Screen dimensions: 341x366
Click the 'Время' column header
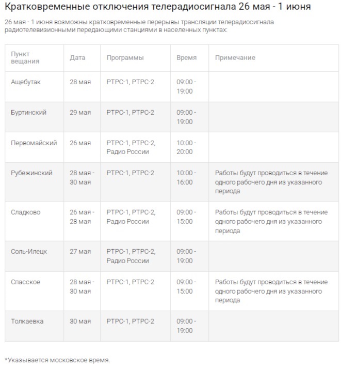tap(186, 57)
